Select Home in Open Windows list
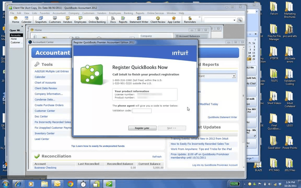The image size is (301, 188). tap(14, 39)
